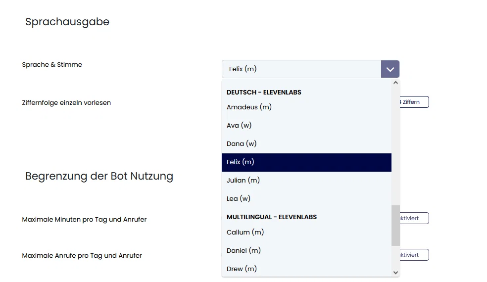Click the Sprache & Stimme label

(52, 65)
